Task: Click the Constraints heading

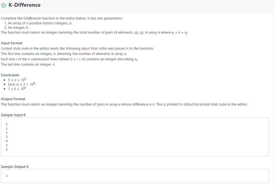Action: pos(10,75)
